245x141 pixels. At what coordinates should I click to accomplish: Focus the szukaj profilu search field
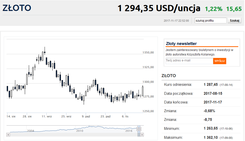pos(211,21)
